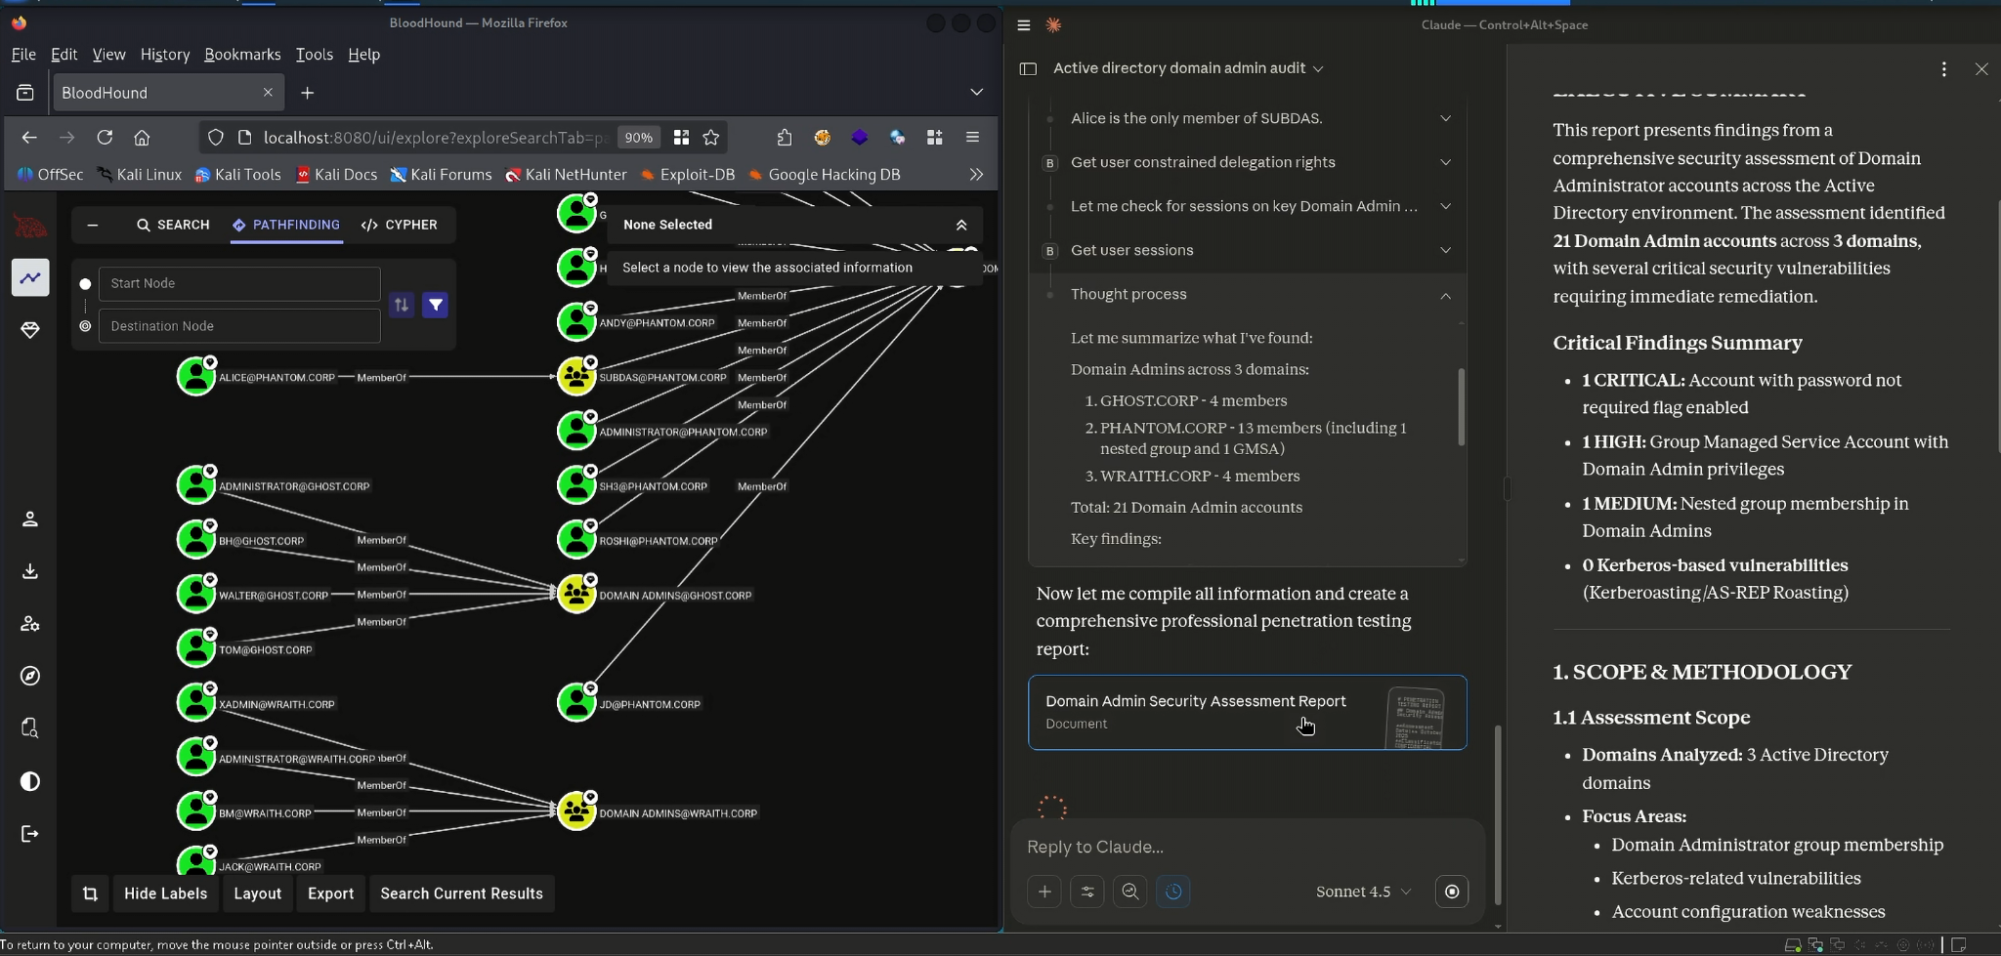The image size is (2001, 956).
Task: Open the API explorer compass icon
Action: [30, 676]
